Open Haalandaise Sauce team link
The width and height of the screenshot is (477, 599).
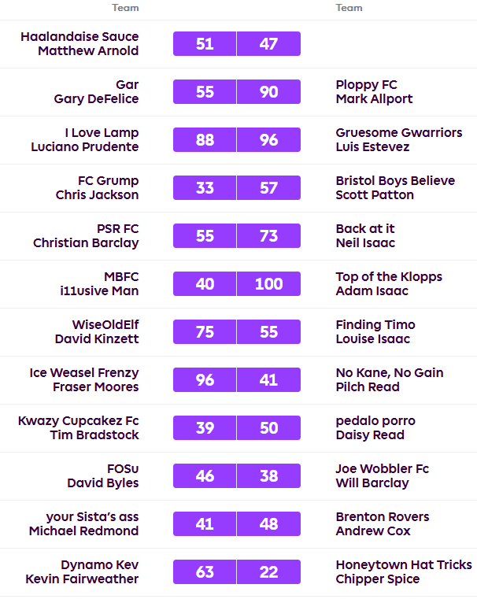[79, 36]
